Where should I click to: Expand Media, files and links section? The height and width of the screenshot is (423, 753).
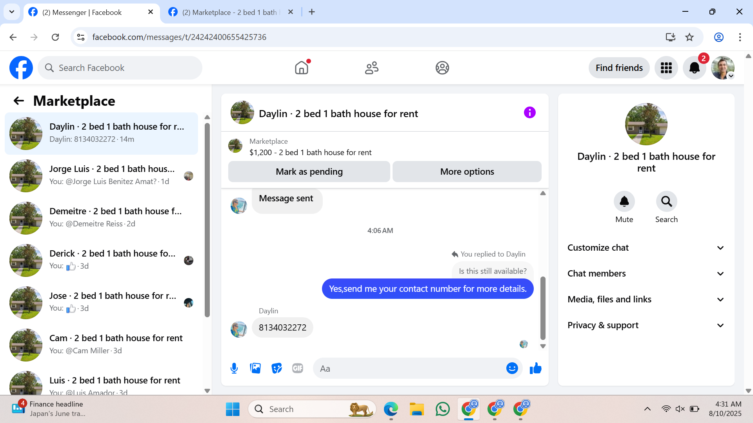click(x=646, y=299)
